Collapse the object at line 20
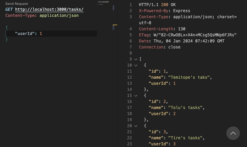Viewport: 247px width, 147px height. coord(136,126)
